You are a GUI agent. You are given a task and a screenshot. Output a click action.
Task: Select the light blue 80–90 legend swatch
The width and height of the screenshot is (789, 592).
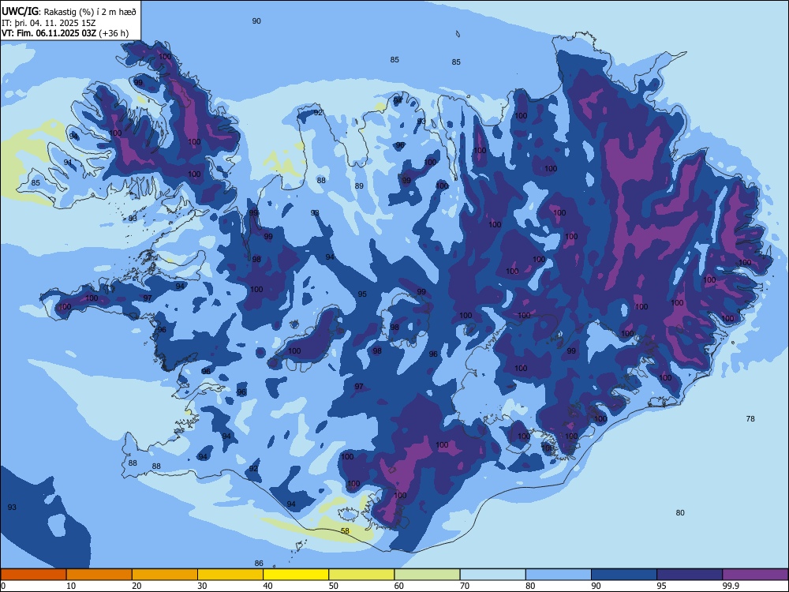(x=559, y=575)
